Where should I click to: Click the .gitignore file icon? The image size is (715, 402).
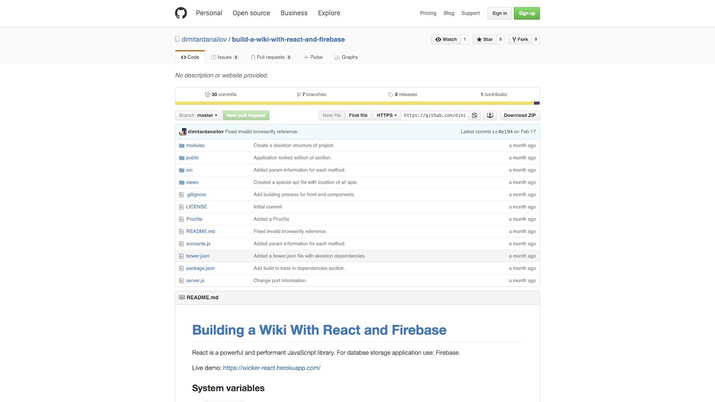coord(181,195)
